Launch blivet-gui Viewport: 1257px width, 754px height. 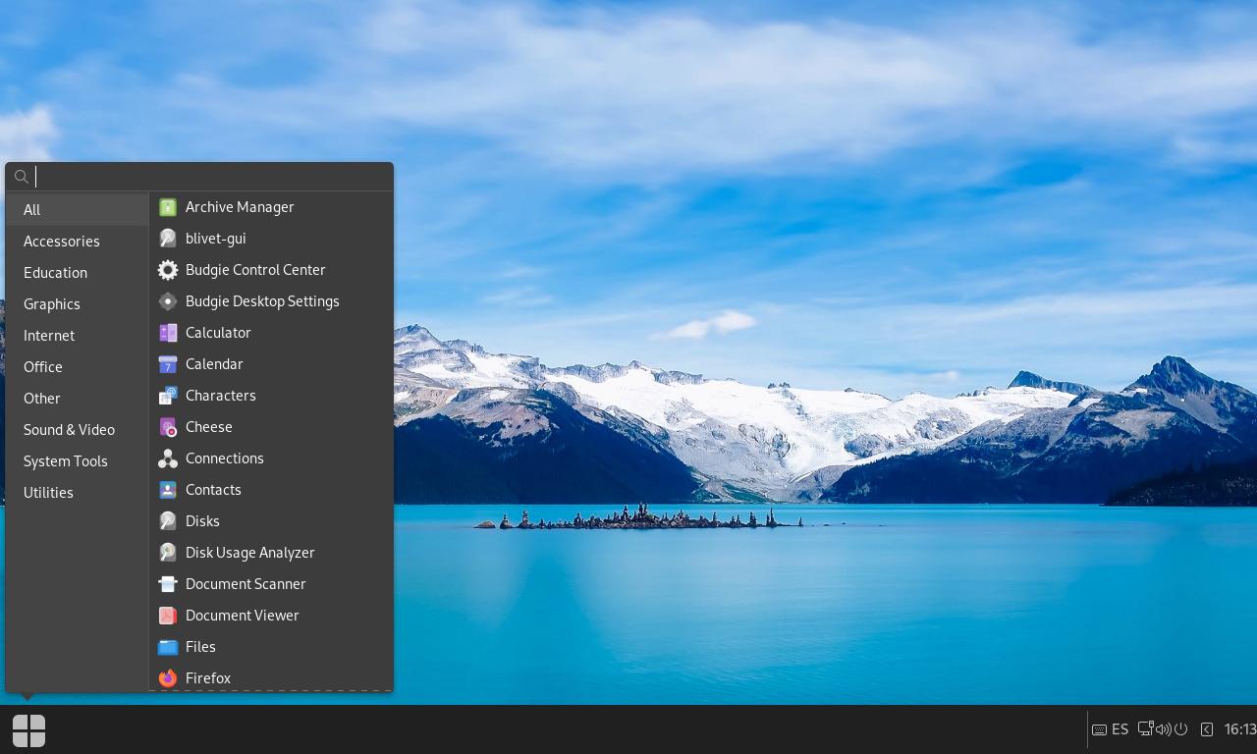(x=270, y=239)
